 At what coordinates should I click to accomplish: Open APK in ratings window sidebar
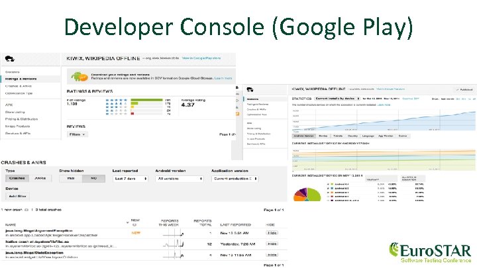pos(9,105)
